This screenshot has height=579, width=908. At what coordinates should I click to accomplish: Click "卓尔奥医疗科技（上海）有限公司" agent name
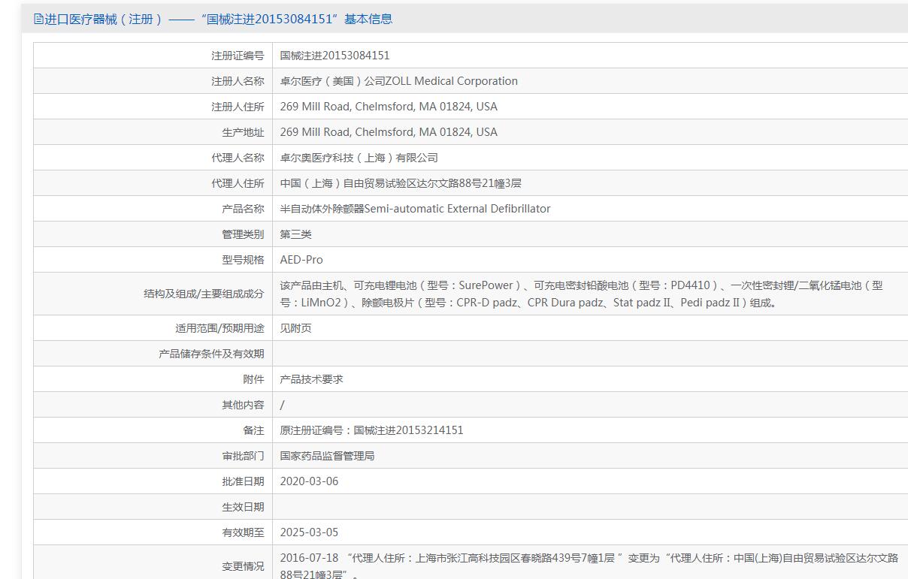point(359,158)
